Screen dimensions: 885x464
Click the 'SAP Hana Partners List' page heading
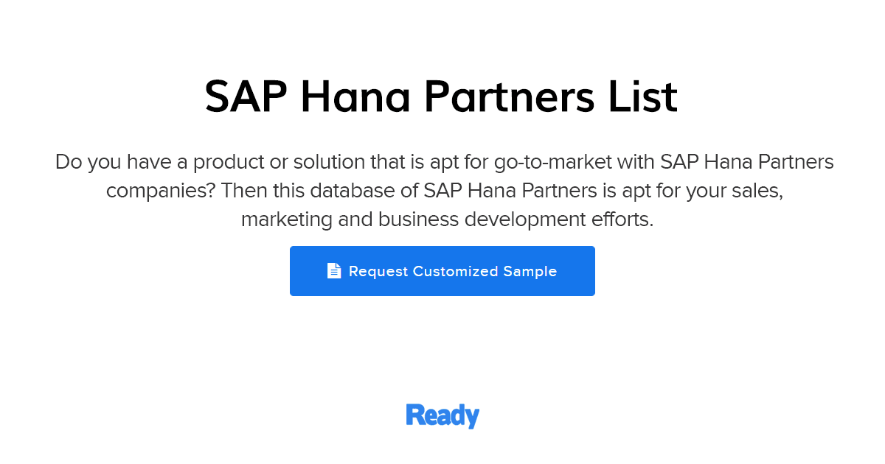pyautogui.click(x=441, y=96)
